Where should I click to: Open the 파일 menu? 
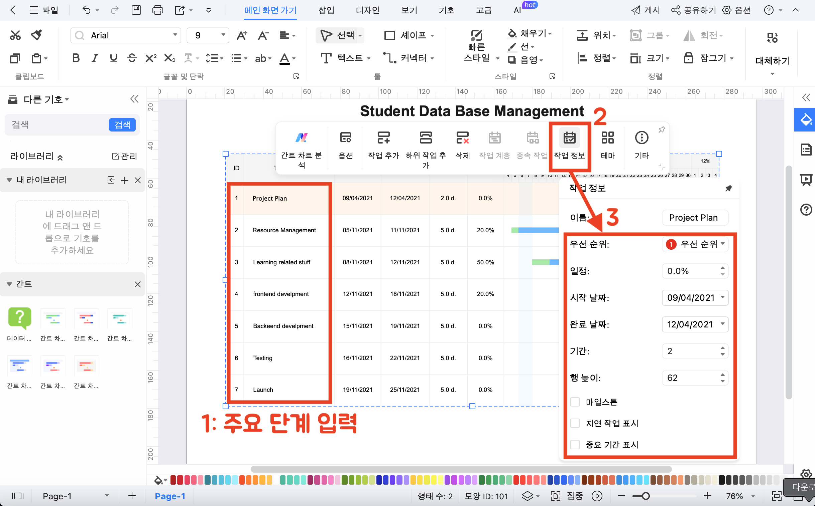click(44, 10)
